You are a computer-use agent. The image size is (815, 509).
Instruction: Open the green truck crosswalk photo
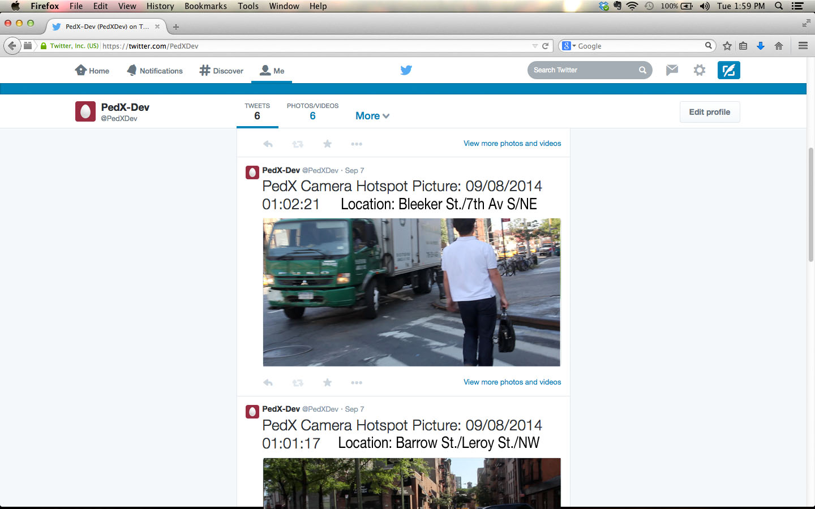coord(411,292)
